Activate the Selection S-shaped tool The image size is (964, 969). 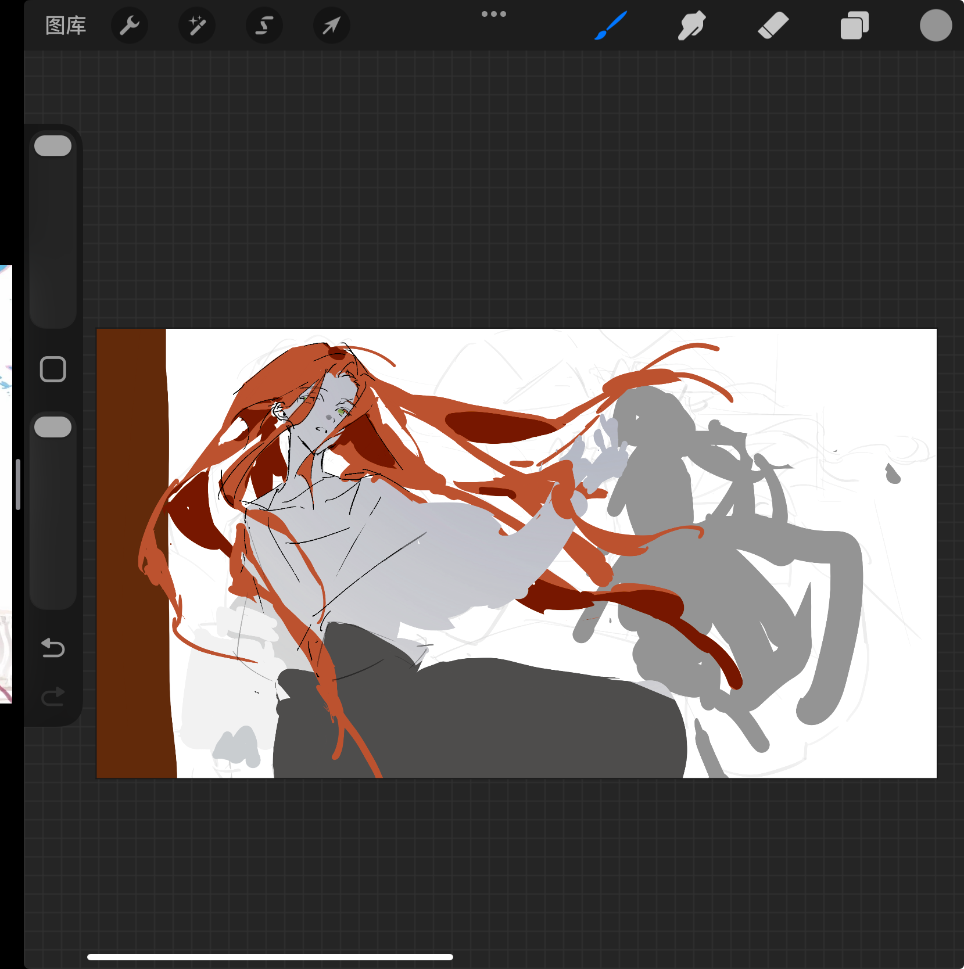tap(264, 26)
